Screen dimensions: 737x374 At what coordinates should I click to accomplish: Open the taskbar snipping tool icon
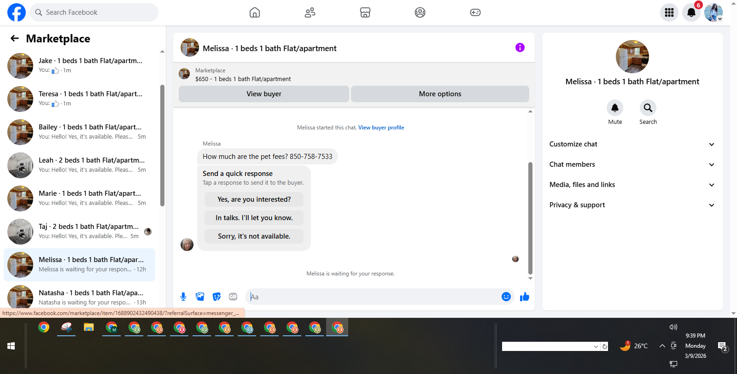tap(66, 327)
